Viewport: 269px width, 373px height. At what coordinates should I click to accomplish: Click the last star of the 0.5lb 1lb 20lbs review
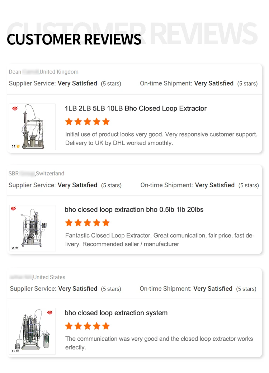[x=106, y=223]
